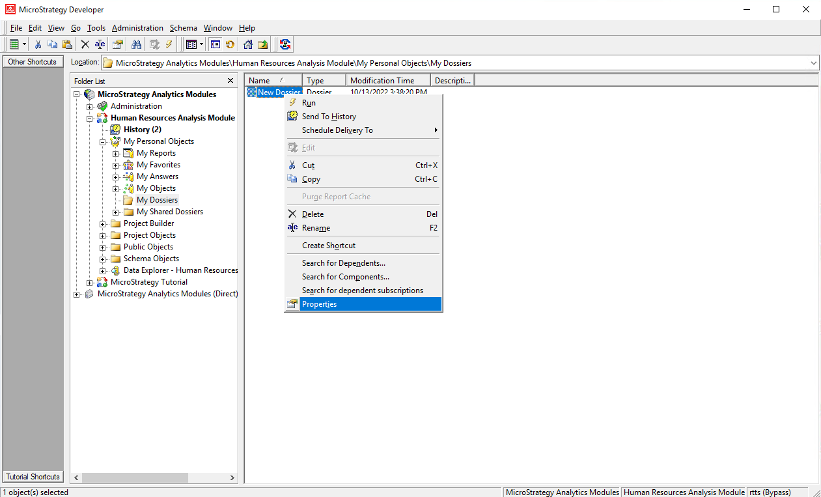The width and height of the screenshot is (821, 497).
Task: Open the Help menu
Action: click(247, 28)
